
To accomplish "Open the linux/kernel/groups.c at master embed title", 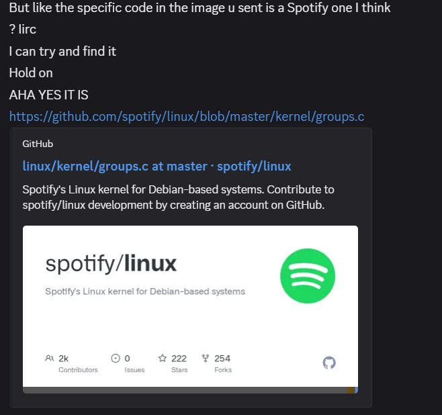I will tap(157, 167).
